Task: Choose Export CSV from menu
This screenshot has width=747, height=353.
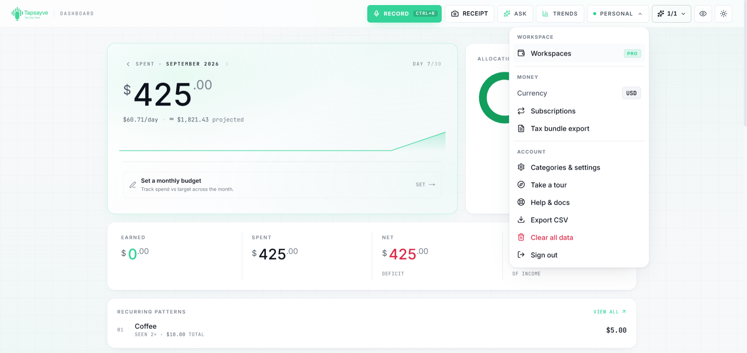Action: click(x=579, y=220)
